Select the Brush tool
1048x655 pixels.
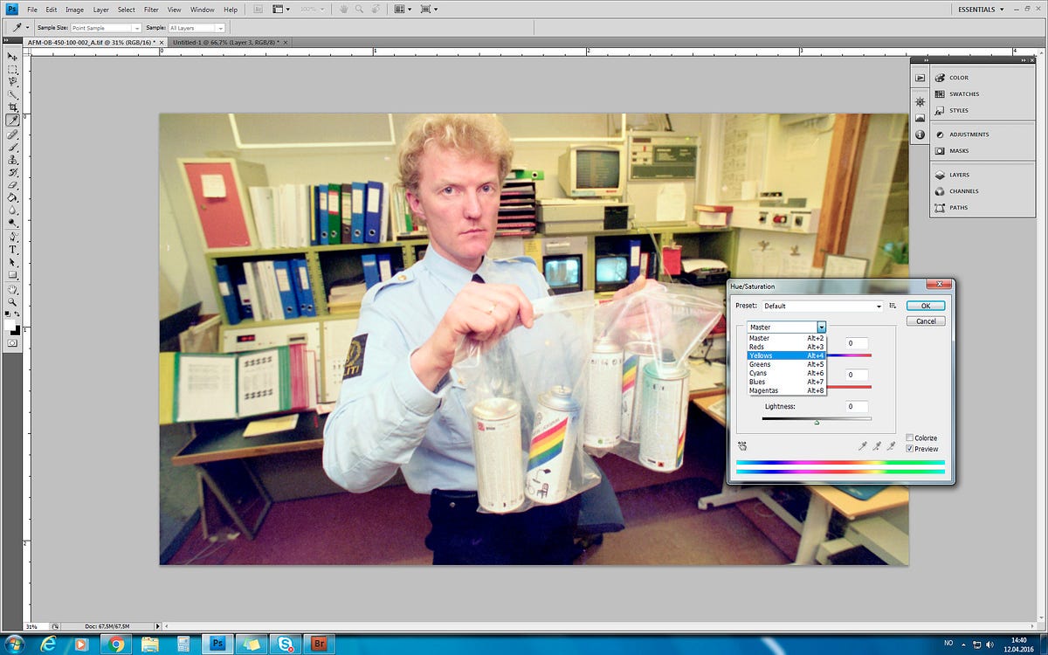coord(13,148)
